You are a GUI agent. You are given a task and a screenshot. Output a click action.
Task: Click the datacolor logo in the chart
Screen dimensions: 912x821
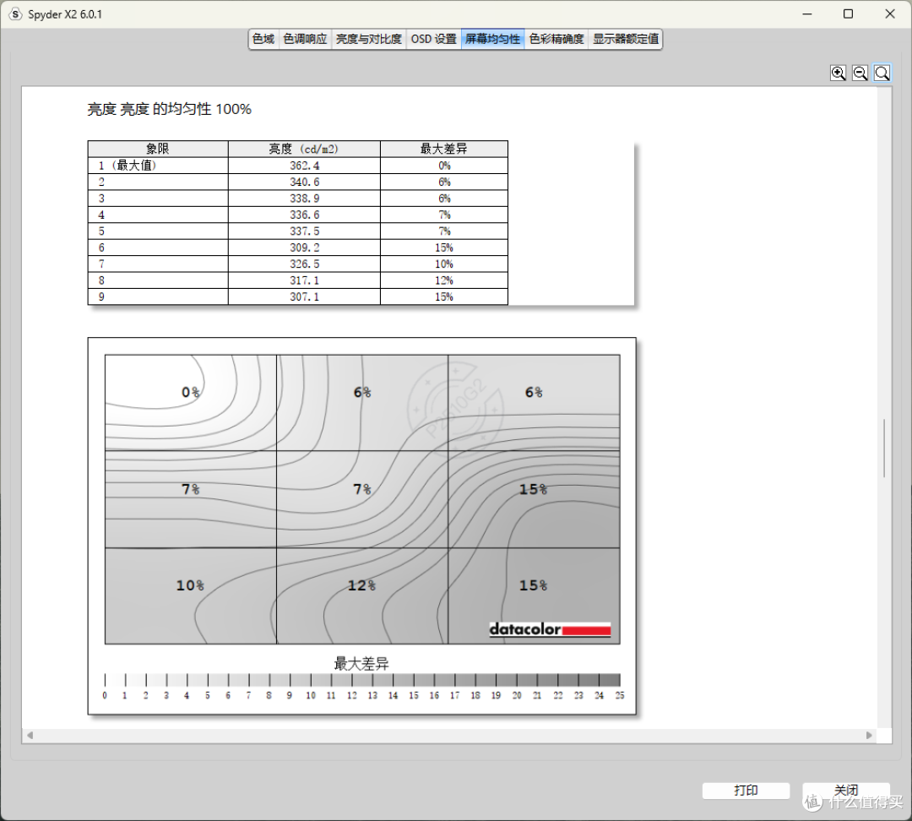550,629
